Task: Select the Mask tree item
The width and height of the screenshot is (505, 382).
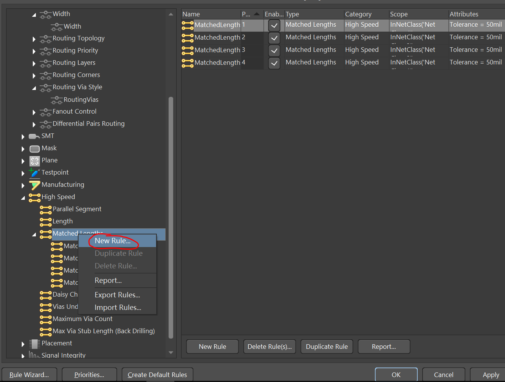Action: pyautogui.click(x=49, y=148)
